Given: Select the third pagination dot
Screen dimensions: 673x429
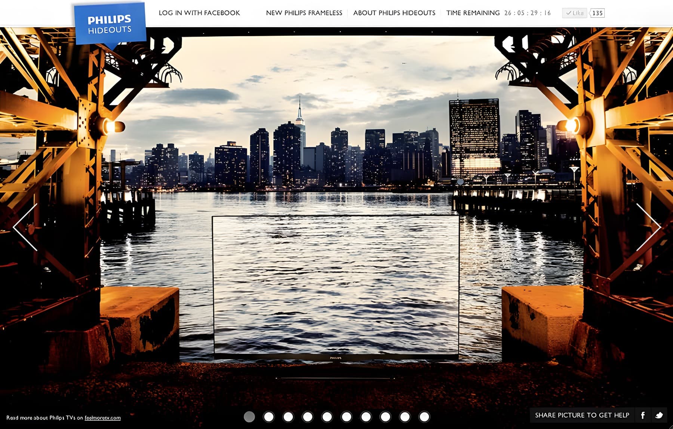Looking at the screenshot, I should point(288,417).
